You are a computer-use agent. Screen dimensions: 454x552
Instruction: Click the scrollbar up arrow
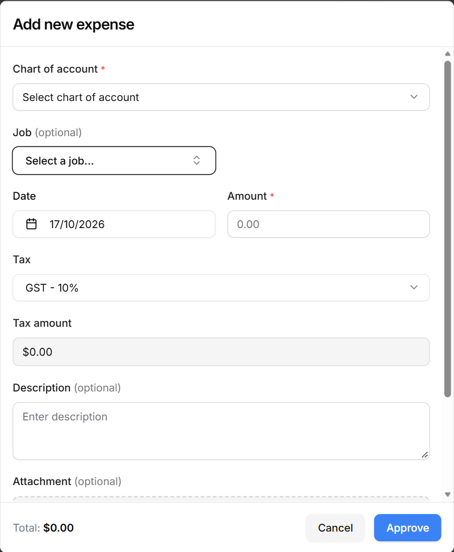point(448,54)
